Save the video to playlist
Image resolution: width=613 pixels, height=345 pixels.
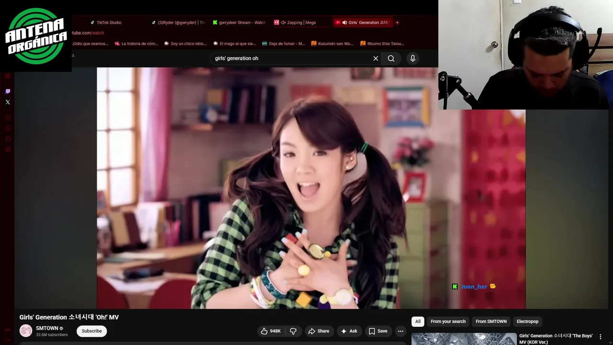pos(378,331)
